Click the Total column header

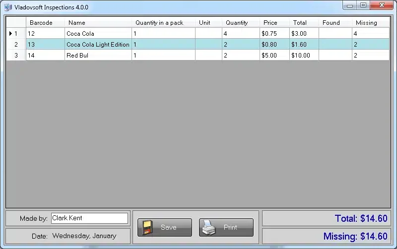click(304, 22)
